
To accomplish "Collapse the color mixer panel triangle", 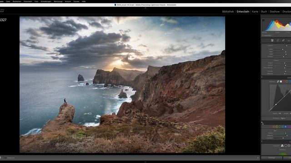I will (x=262, y=122).
